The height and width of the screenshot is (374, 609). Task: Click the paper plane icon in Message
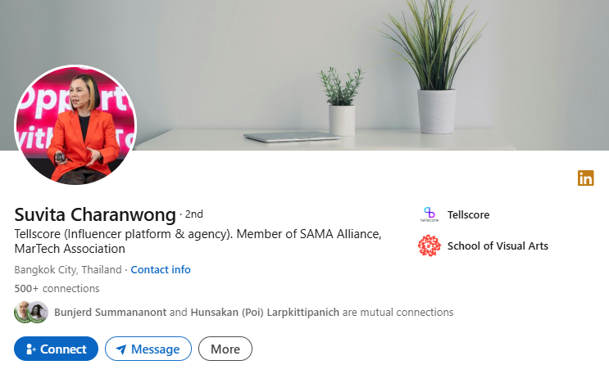point(121,349)
